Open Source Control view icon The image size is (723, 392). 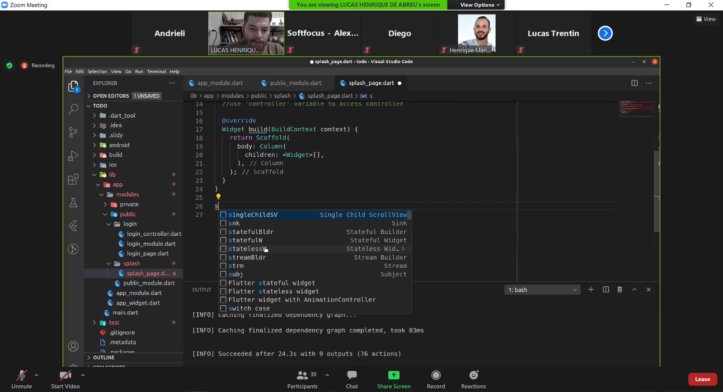click(73, 132)
